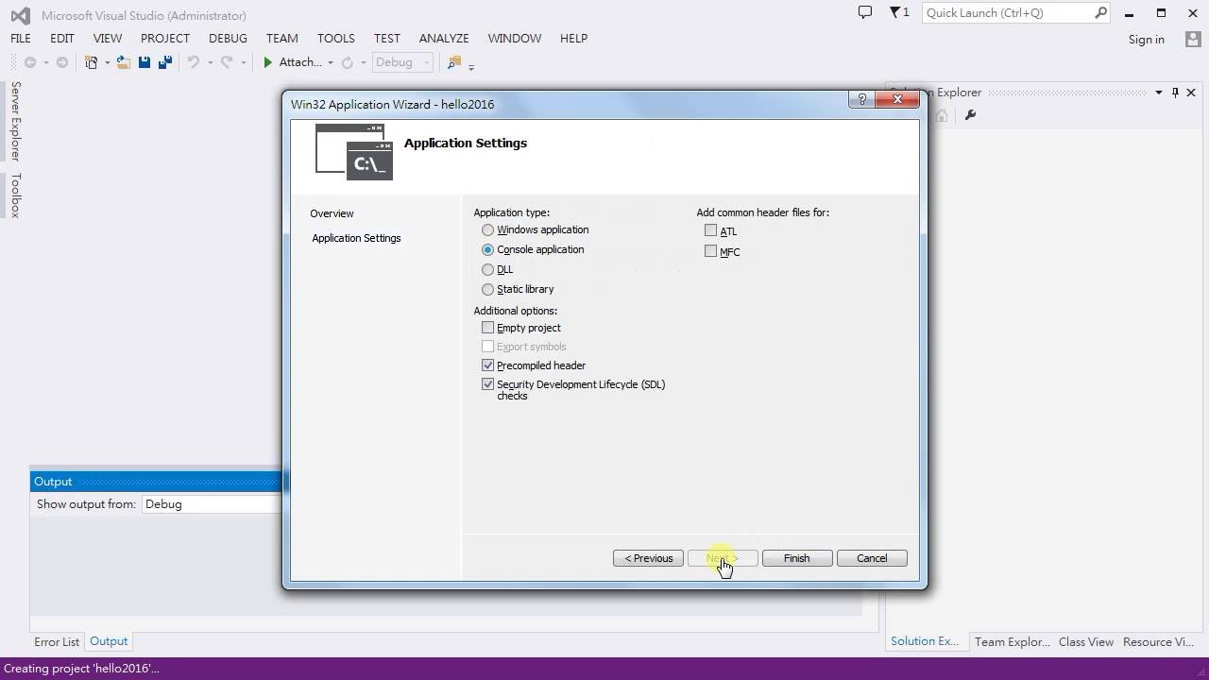Switch to the Error List tab
Image resolution: width=1209 pixels, height=680 pixels.
(57, 641)
